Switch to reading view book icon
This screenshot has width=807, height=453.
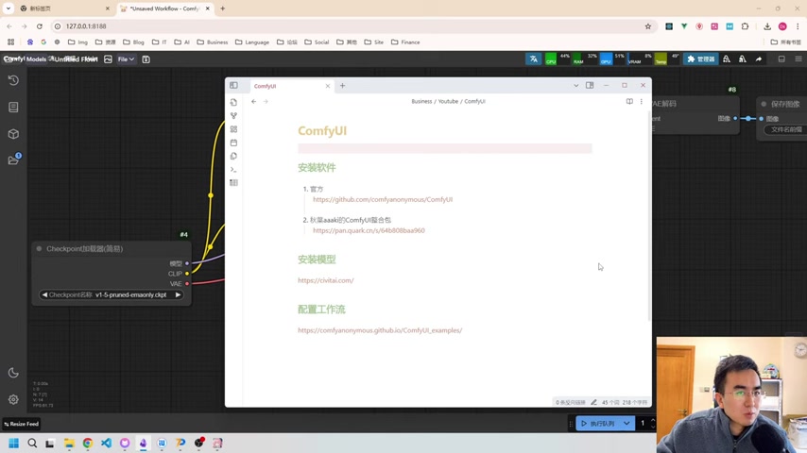coord(629,101)
